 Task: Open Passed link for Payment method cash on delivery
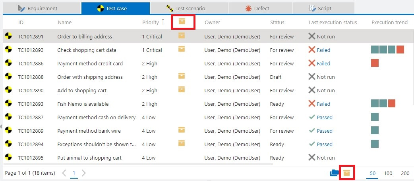[324, 117]
